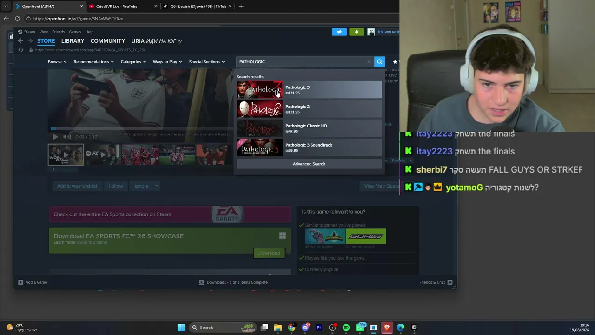Expand the Recommendations dropdown
This screenshot has height=335, width=595.
click(x=93, y=62)
